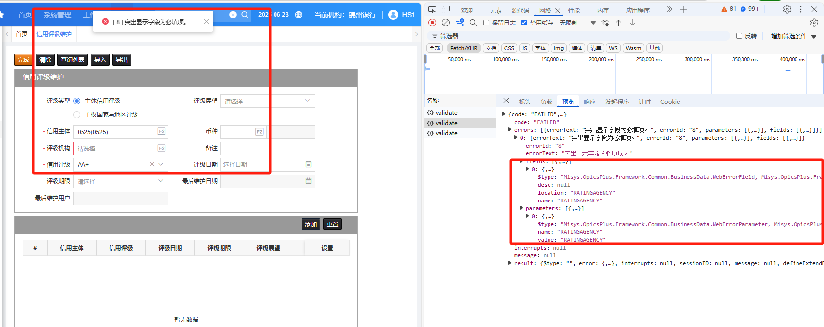Close the 网络 DevTools tab
This screenshot has height=327, width=824.
pos(558,11)
